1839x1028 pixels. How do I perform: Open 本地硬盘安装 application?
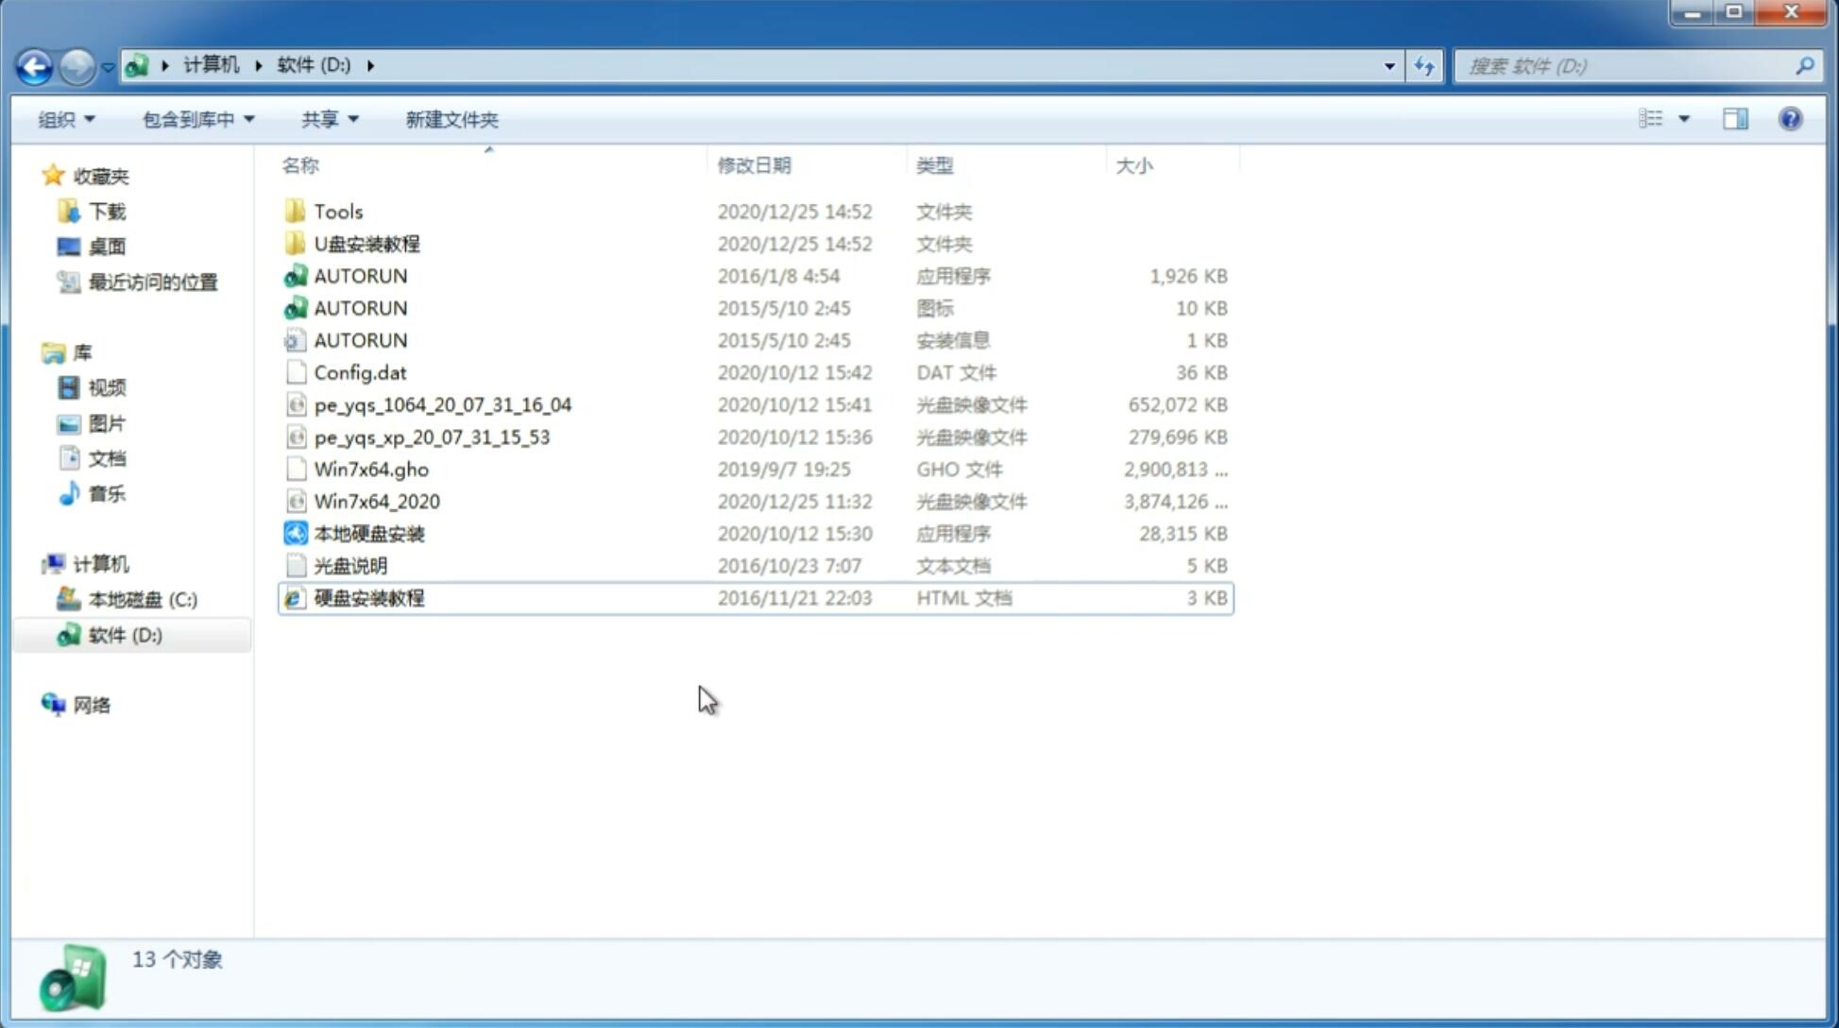(368, 533)
